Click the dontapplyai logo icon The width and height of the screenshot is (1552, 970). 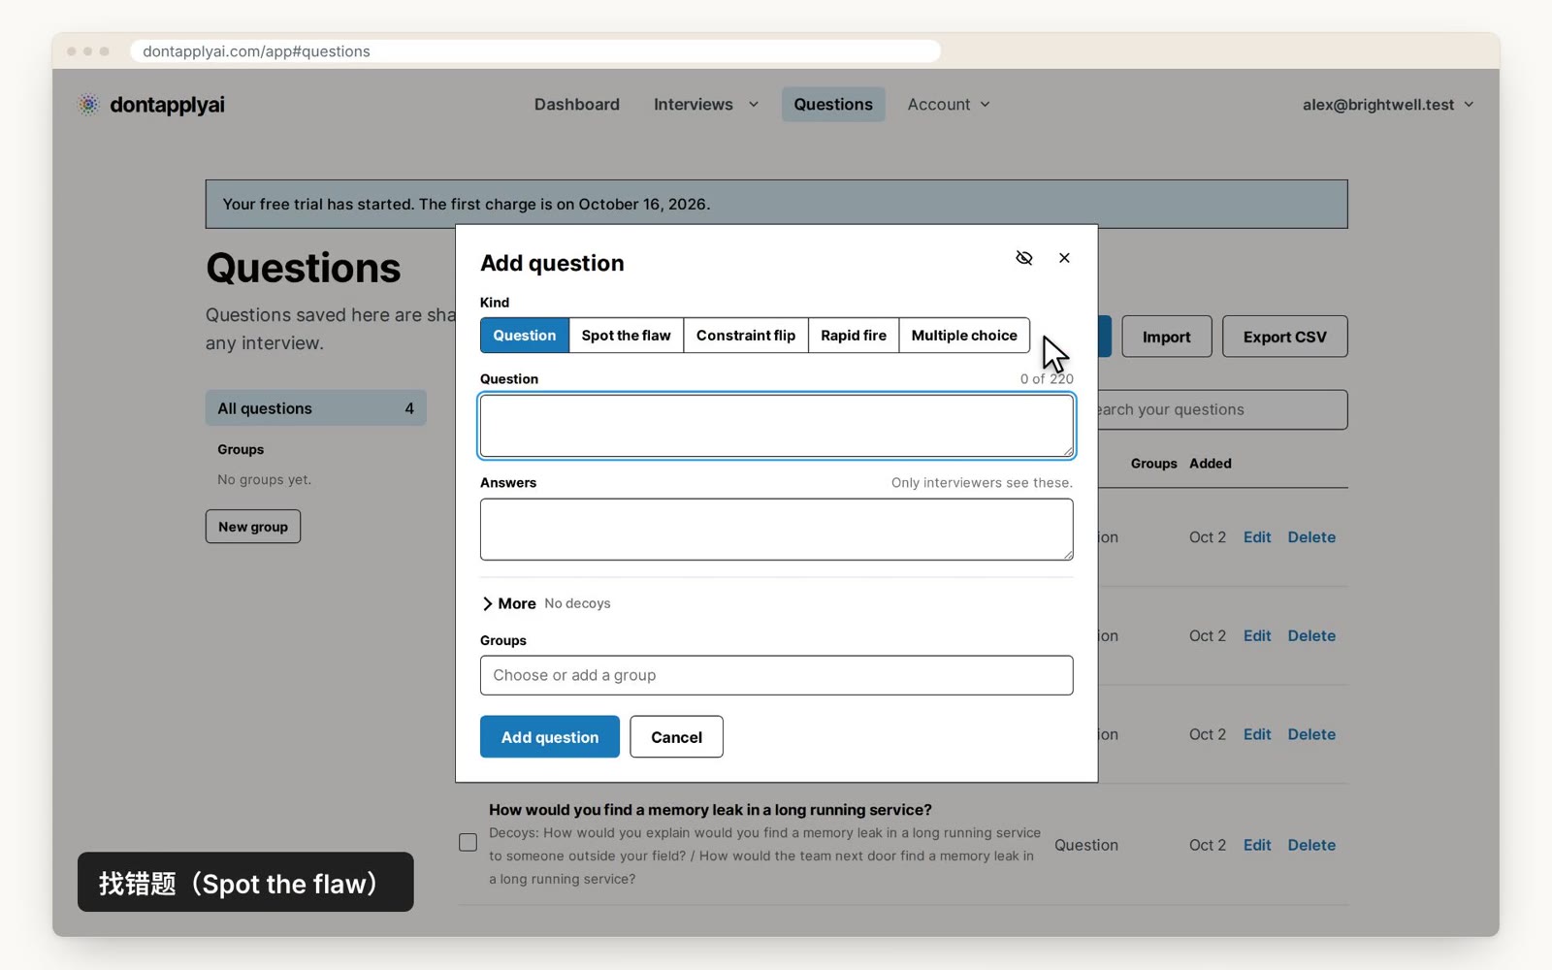88,105
